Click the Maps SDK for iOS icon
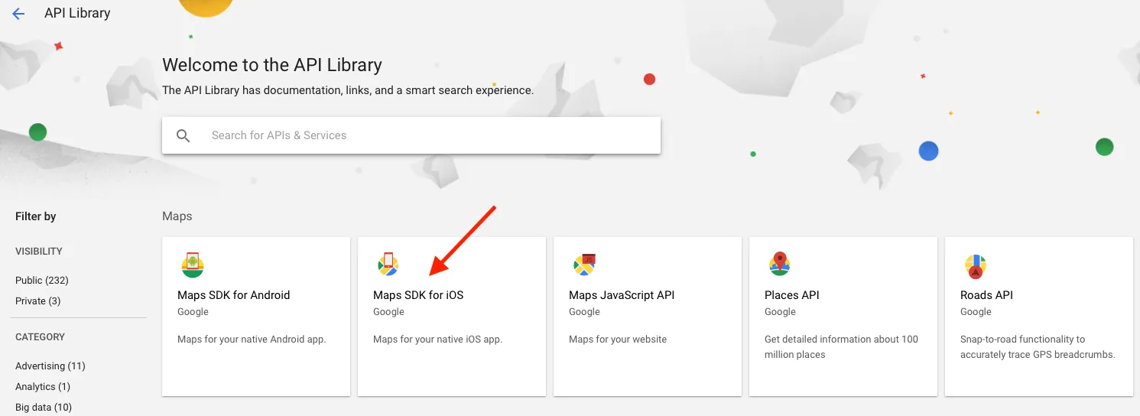Viewport: 1140px width, 416px height. point(388,265)
